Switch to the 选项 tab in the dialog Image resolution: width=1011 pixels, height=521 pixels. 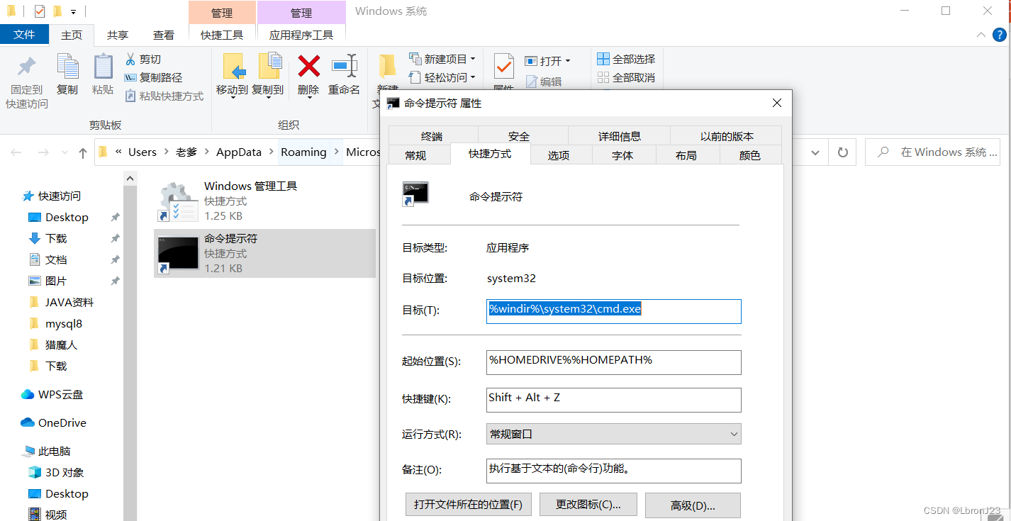pos(560,154)
